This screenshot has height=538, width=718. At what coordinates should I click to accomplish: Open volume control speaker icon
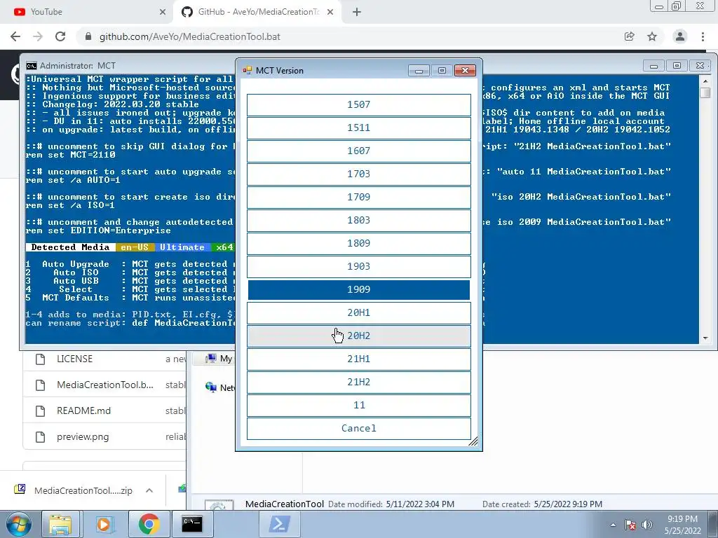pyautogui.click(x=647, y=525)
